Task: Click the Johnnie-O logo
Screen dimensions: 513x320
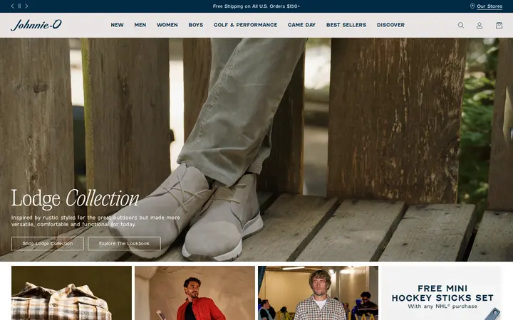Action: pyautogui.click(x=36, y=25)
